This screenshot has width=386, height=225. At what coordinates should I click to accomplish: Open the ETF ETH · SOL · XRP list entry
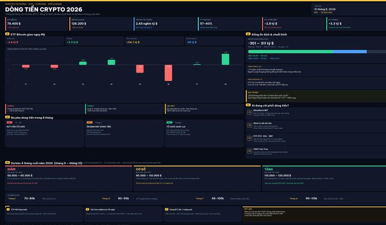[316, 139]
